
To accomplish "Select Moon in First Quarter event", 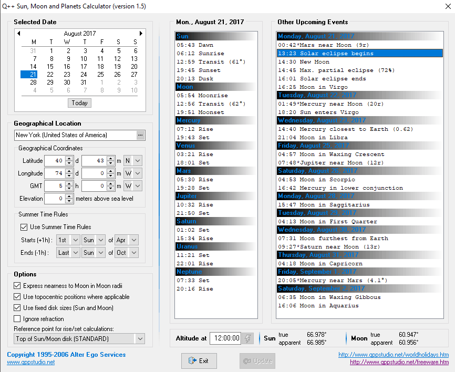I will pos(360,222).
